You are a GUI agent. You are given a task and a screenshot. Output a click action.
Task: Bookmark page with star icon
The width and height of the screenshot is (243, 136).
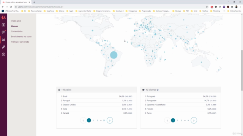point(207,7)
